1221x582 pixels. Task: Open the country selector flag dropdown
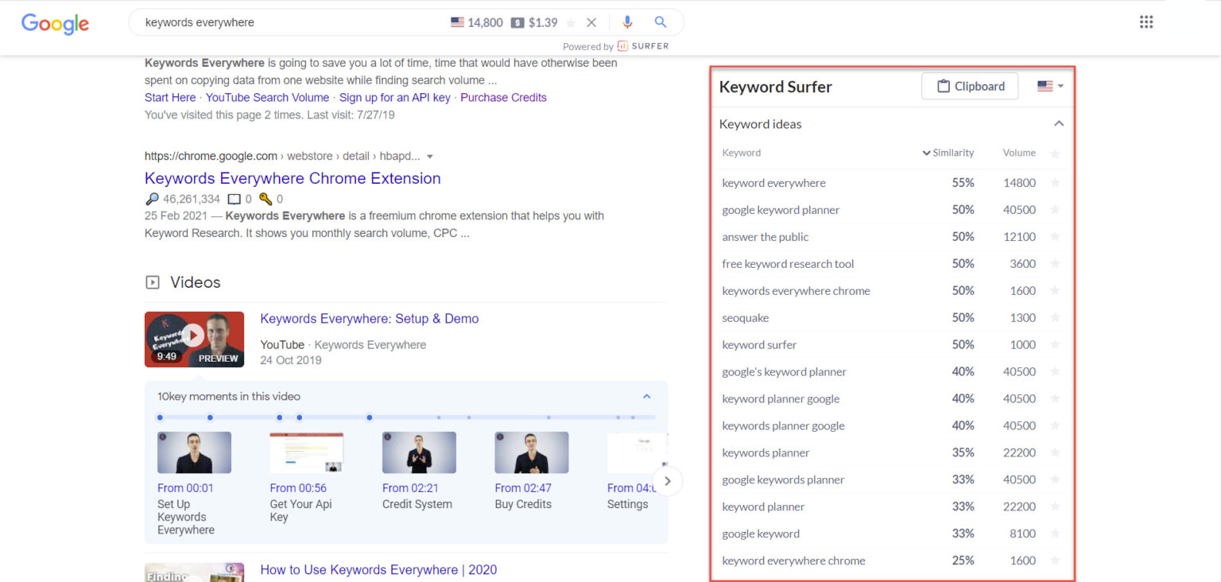coord(1049,86)
